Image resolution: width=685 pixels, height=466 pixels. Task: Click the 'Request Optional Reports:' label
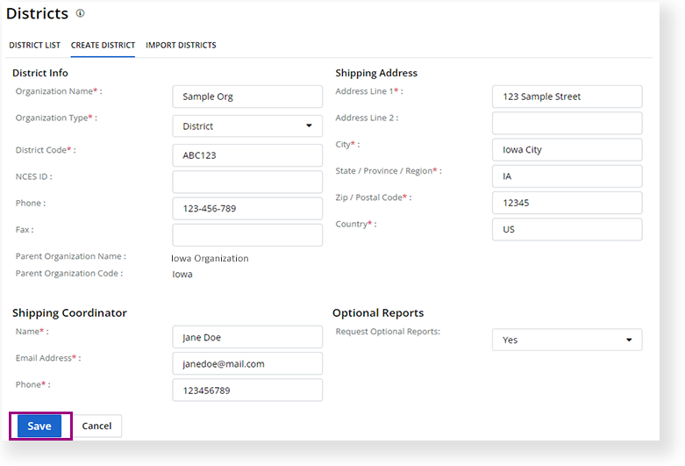388,332
